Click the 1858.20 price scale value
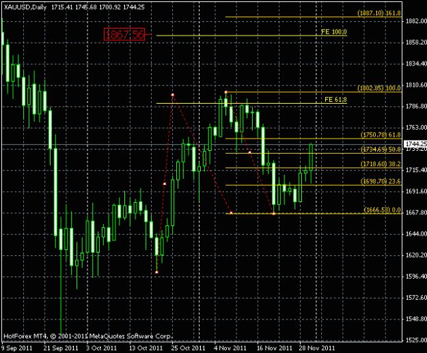The height and width of the screenshot is (353, 427). 416,42
